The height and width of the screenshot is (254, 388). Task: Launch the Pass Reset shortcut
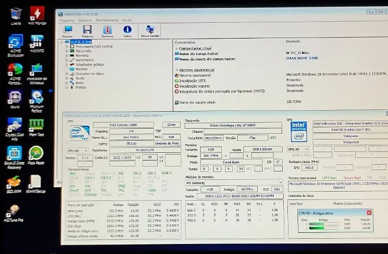point(36,155)
